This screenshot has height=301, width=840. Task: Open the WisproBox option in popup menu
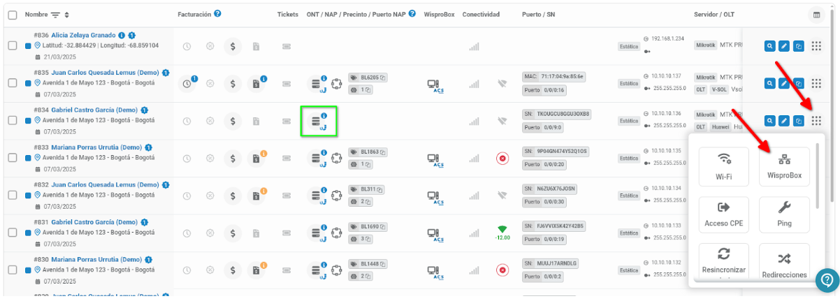(784, 166)
